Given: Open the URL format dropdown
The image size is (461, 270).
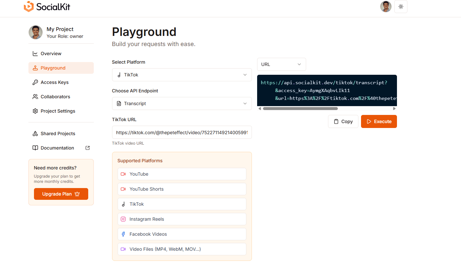Looking at the screenshot, I should click(281, 64).
